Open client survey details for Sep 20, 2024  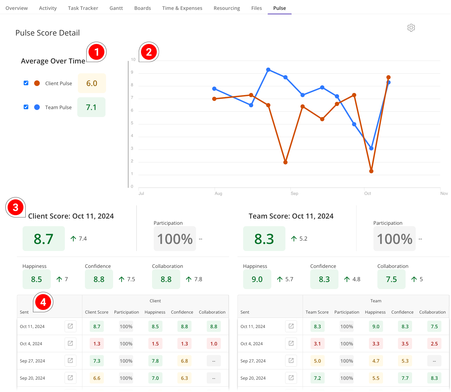click(71, 378)
